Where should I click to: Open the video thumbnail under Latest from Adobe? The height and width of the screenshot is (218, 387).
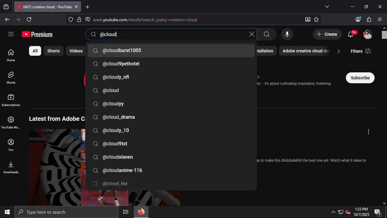[x=105, y=167]
